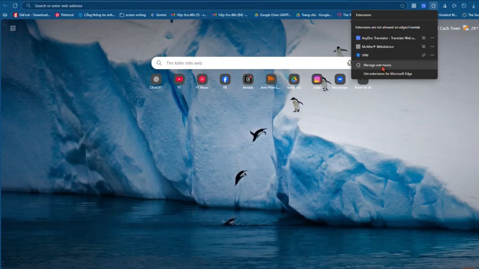The width and height of the screenshot is (479, 269).
Task: Toggle pin for McAfee WebAdvisor extension
Action: pos(424,47)
